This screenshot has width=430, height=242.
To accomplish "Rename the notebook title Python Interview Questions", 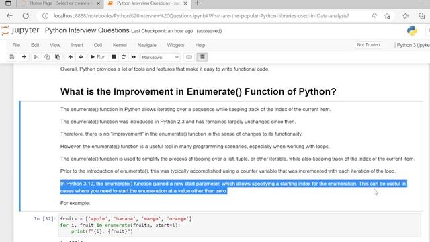I will point(87,30).
